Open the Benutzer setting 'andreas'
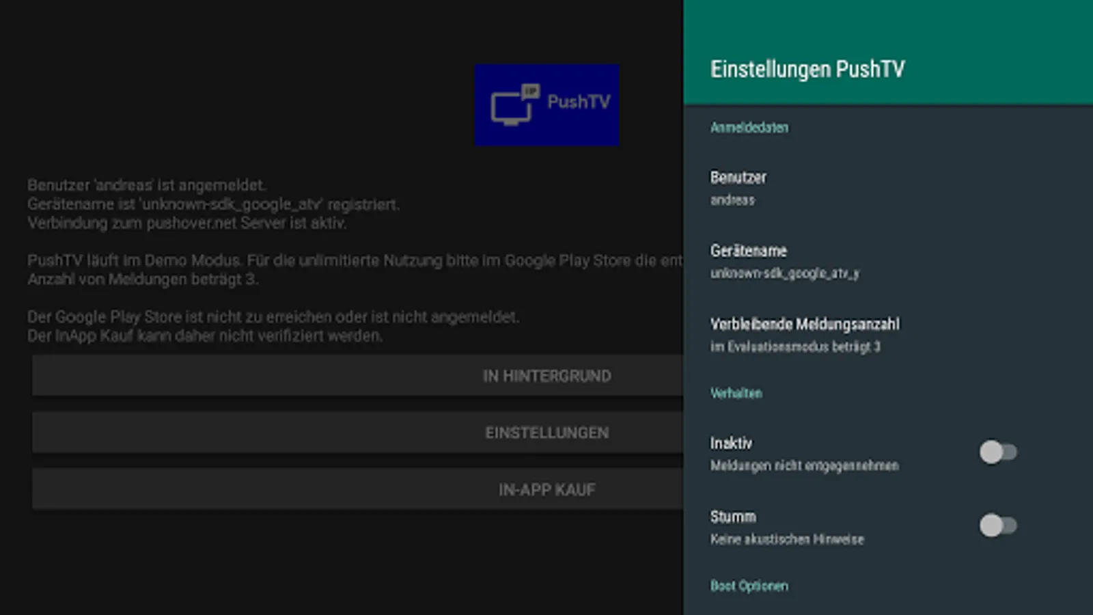 click(888, 188)
